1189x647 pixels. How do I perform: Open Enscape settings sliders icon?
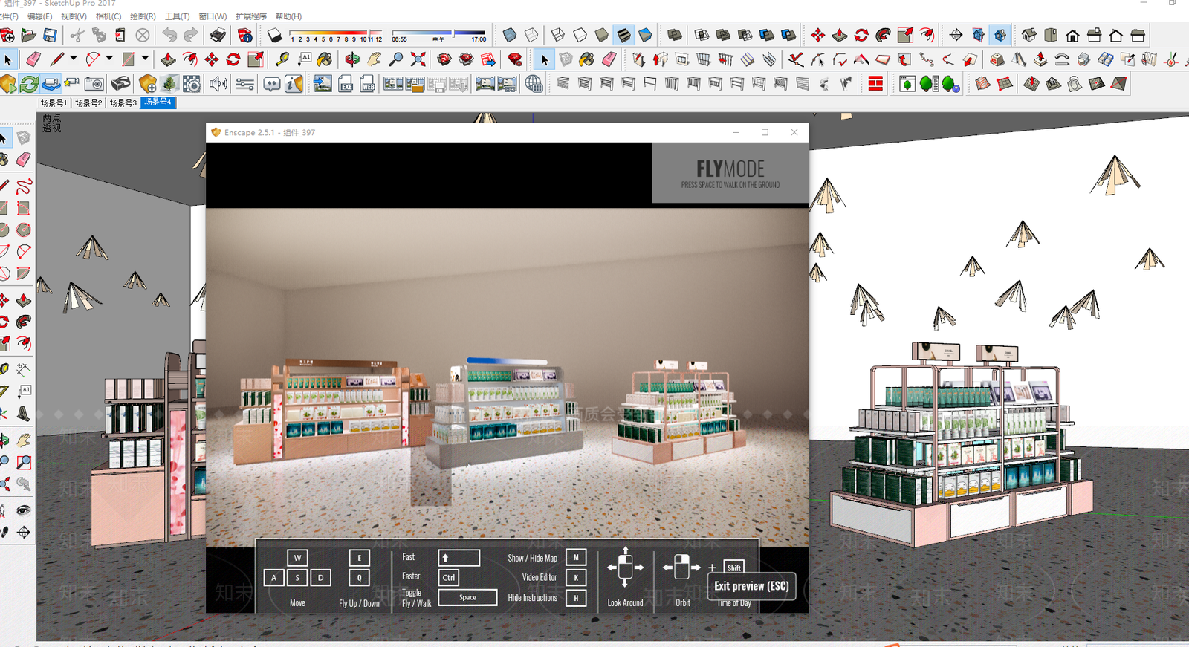(x=244, y=84)
